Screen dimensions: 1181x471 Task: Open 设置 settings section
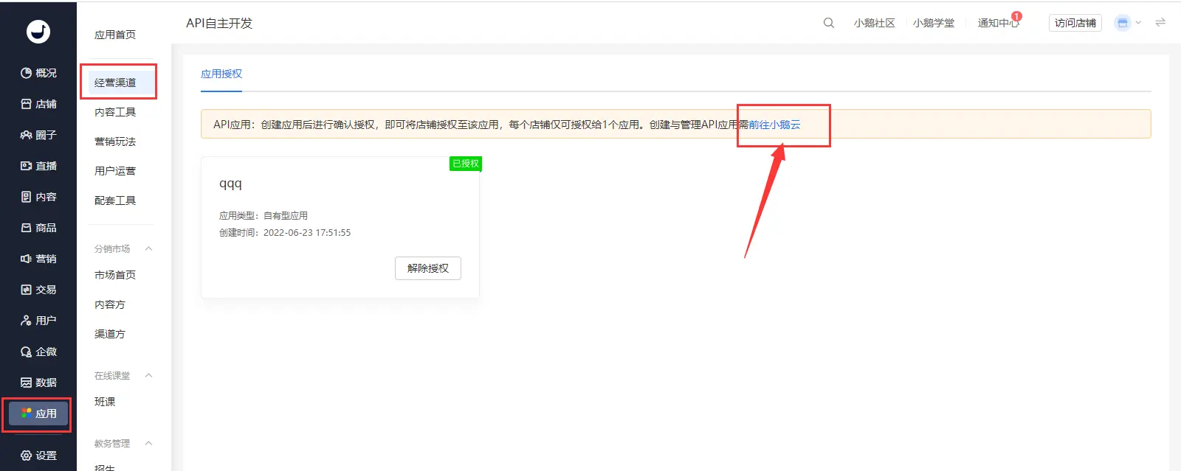pyautogui.click(x=38, y=456)
